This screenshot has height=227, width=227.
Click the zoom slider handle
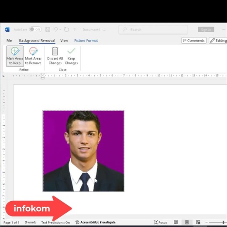224,222
